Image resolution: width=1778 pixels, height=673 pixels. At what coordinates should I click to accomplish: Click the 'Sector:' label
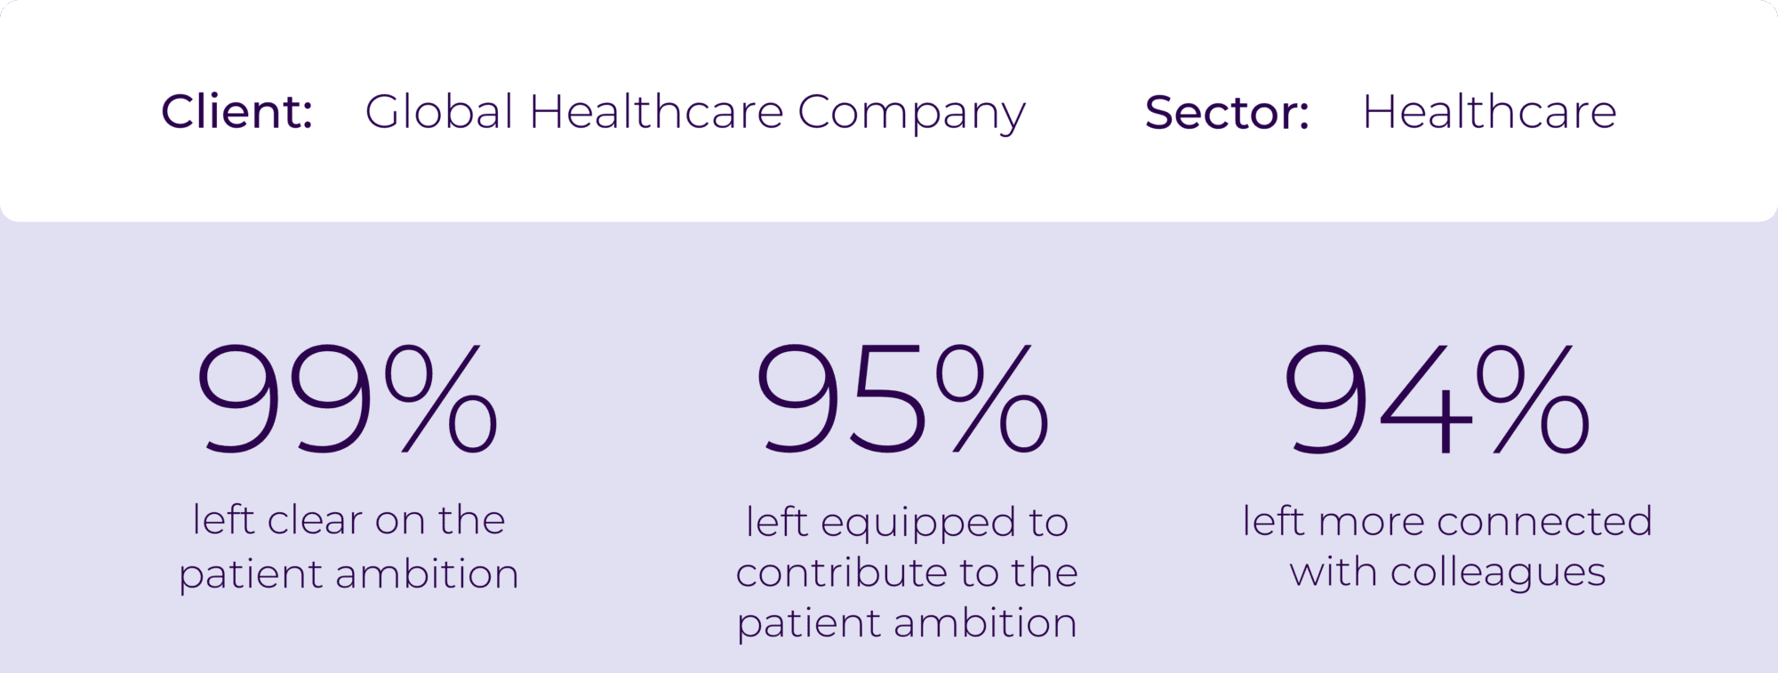point(1227,112)
